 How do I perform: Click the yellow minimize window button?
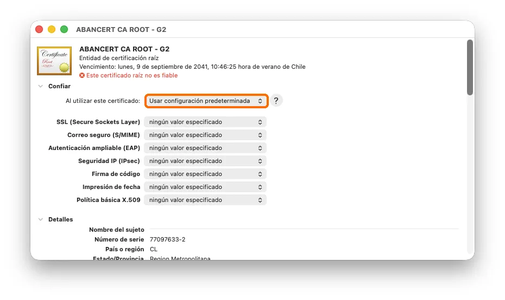(x=52, y=29)
